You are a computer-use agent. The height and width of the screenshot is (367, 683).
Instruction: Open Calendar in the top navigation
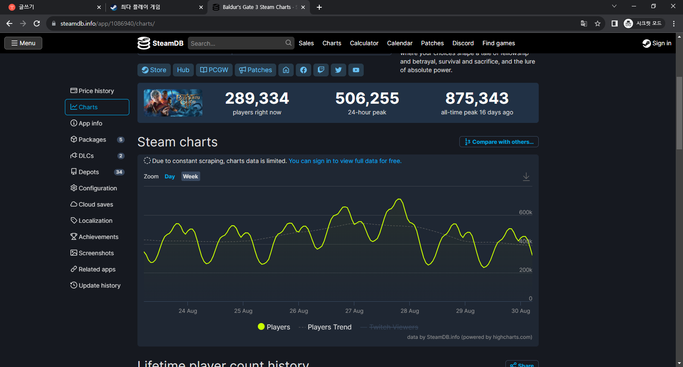coord(400,43)
